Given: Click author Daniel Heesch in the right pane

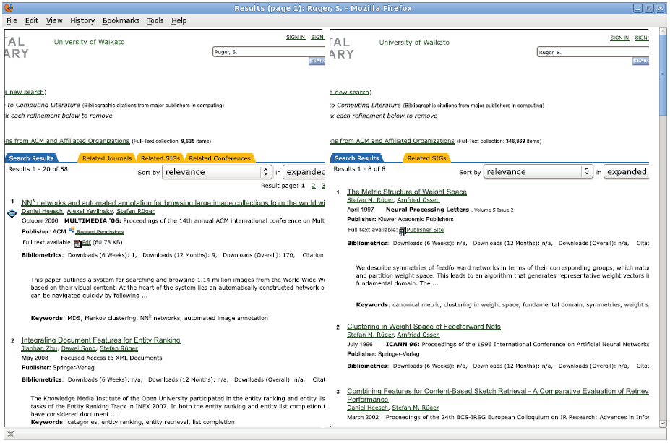Looking at the screenshot, I should (x=367, y=408).
